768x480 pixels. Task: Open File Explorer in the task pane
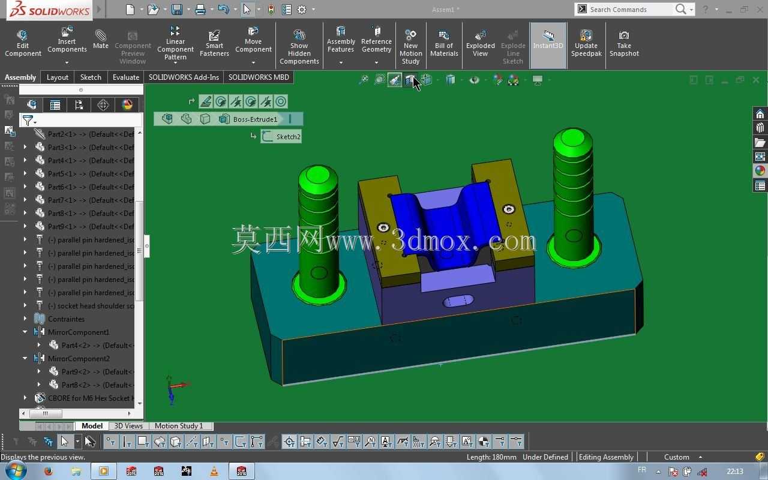pyautogui.click(x=760, y=142)
